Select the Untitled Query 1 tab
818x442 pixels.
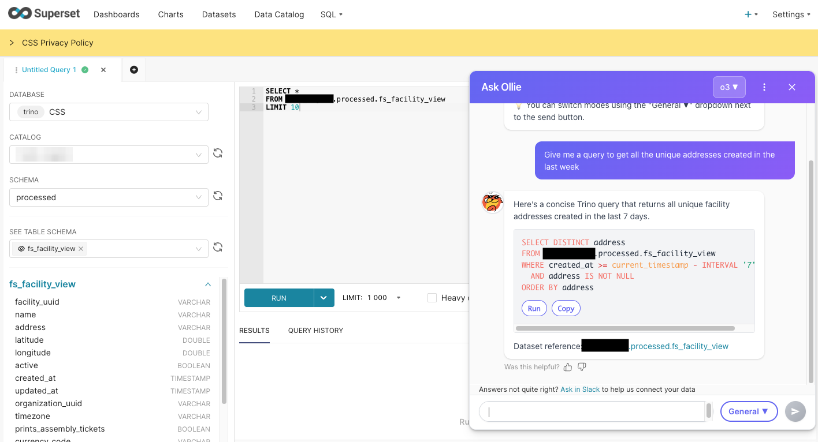pyautogui.click(x=49, y=70)
